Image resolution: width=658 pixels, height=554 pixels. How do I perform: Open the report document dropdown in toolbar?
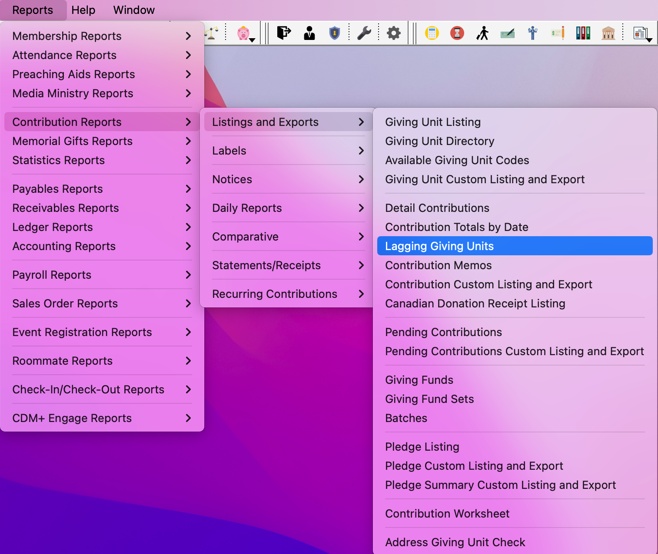642,33
